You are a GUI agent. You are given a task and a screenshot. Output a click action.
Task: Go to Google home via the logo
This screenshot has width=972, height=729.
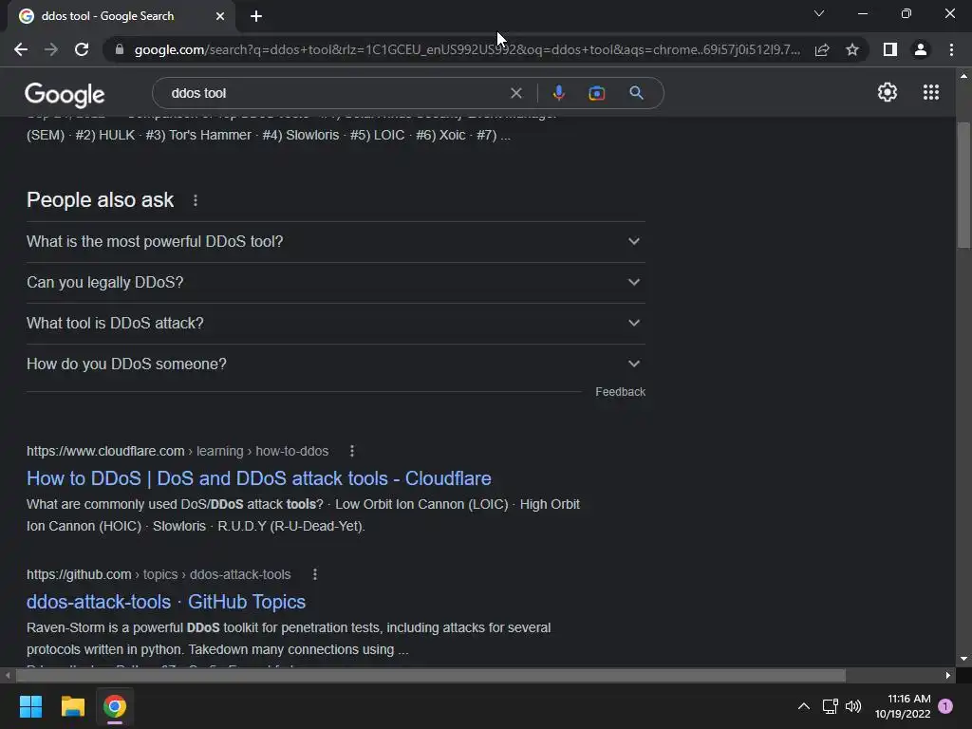65,94
